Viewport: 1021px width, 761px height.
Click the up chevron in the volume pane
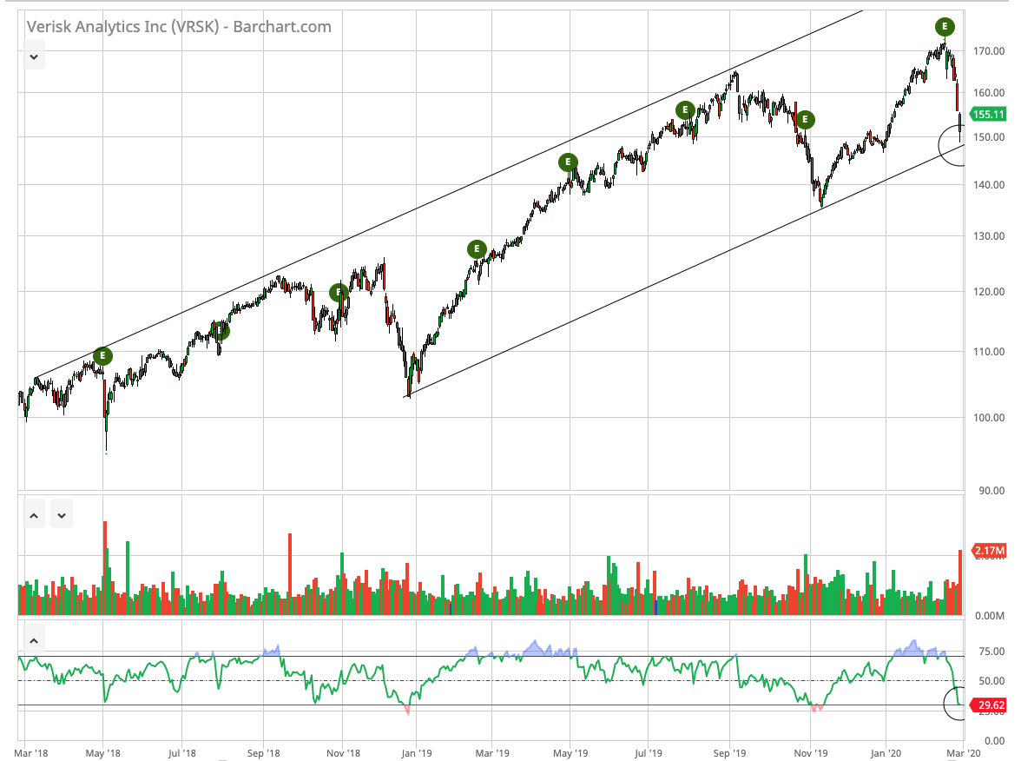pyautogui.click(x=34, y=515)
